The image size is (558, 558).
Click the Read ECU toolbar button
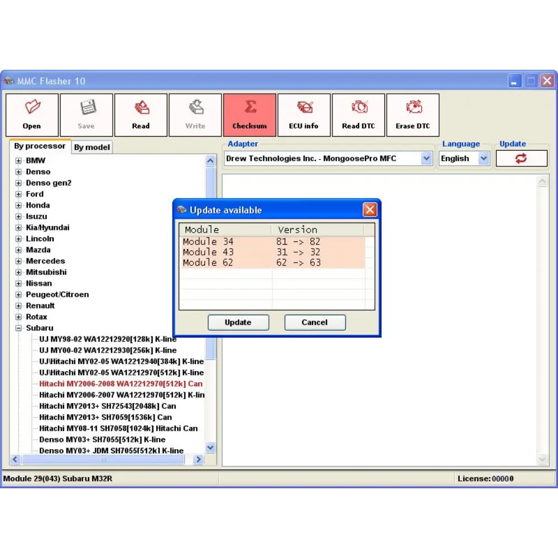pos(141,115)
